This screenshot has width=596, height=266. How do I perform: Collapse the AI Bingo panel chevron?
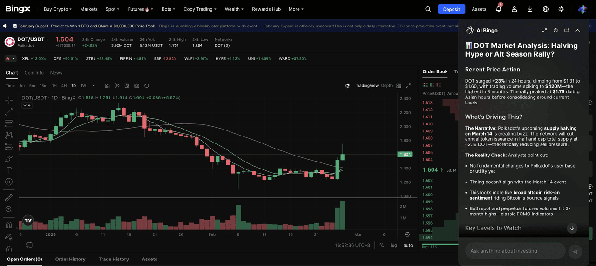[x=577, y=31]
